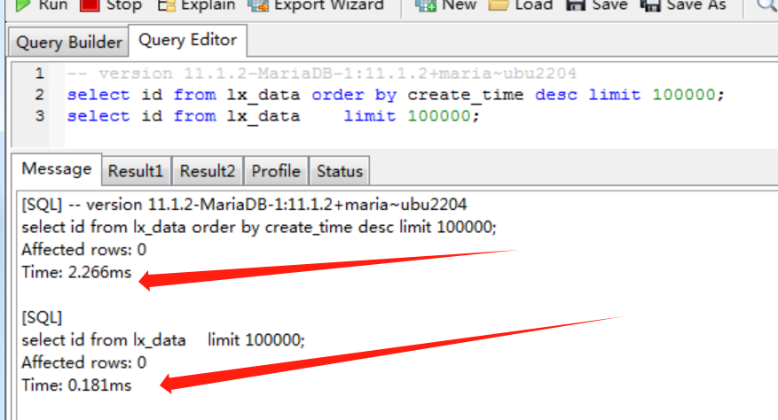778x420 pixels.
Task: Open the Message tab
Action: [x=56, y=169]
